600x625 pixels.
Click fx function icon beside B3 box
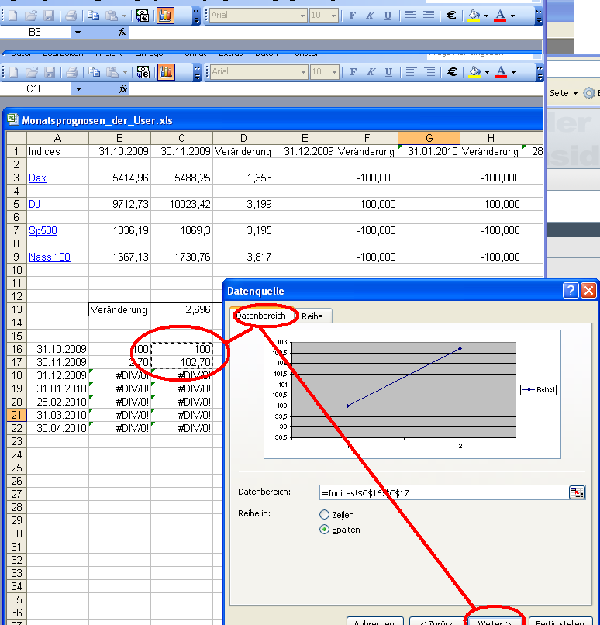click(x=122, y=32)
